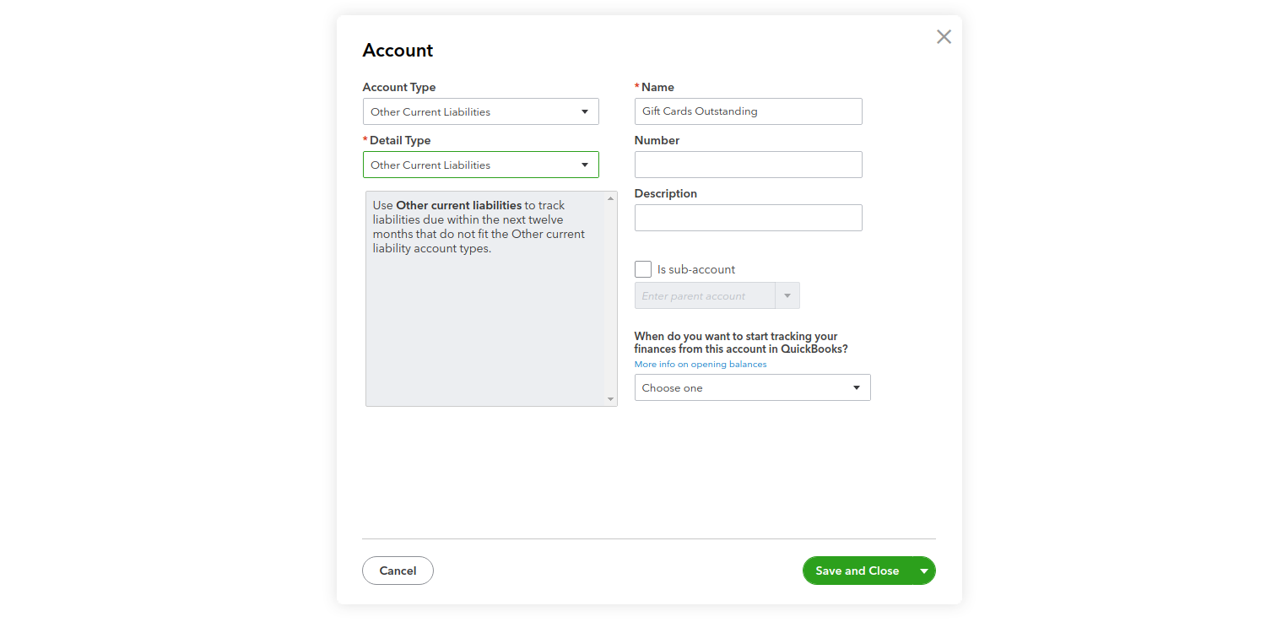Screen dimensions: 1266x633
Task: Close the Account dialog with the X icon
Action: (x=944, y=37)
